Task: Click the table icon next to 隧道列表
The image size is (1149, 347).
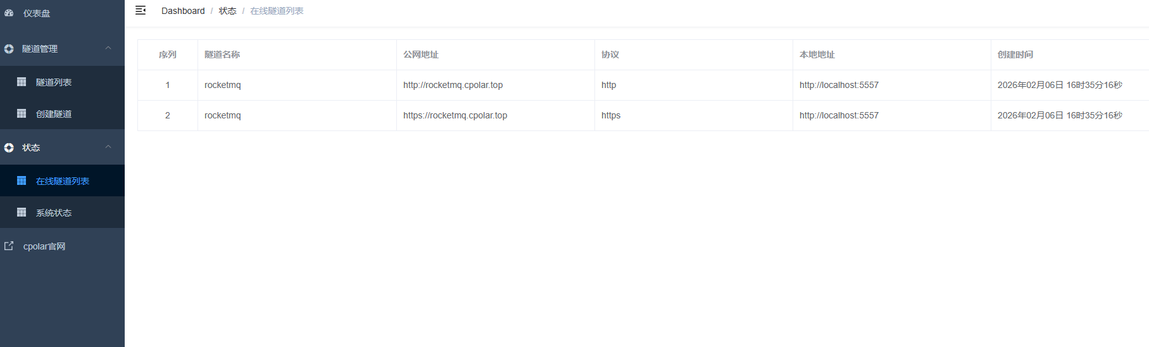Action: pyautogui.click(x=22, y=82)
